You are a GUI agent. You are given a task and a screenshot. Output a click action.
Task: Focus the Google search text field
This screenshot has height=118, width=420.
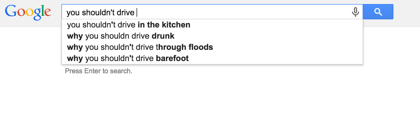coord(210,12)
